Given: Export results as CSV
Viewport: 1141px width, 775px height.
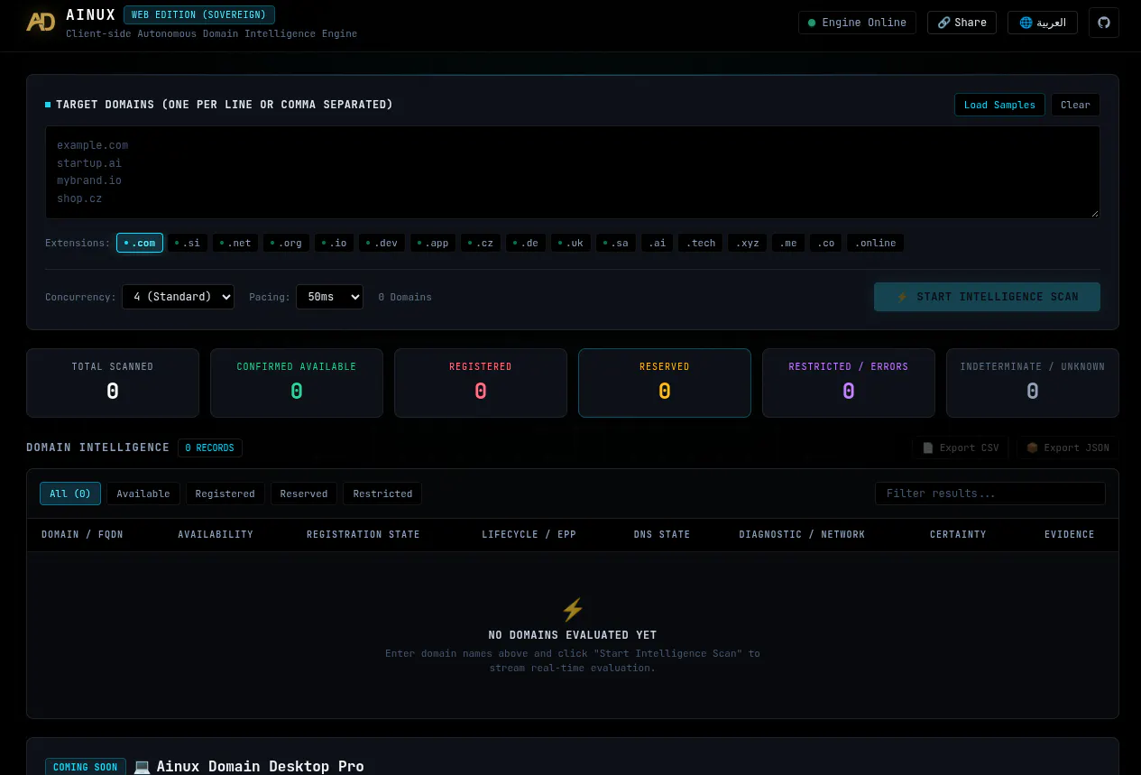Looking at the screenshot, I should point(961,447).
